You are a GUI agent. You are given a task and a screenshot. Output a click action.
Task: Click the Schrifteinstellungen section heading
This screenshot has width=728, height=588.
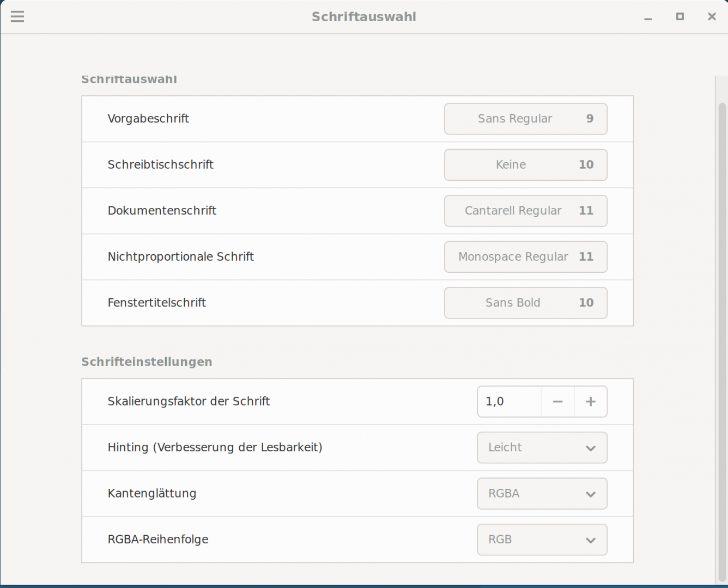click(147, 362)
